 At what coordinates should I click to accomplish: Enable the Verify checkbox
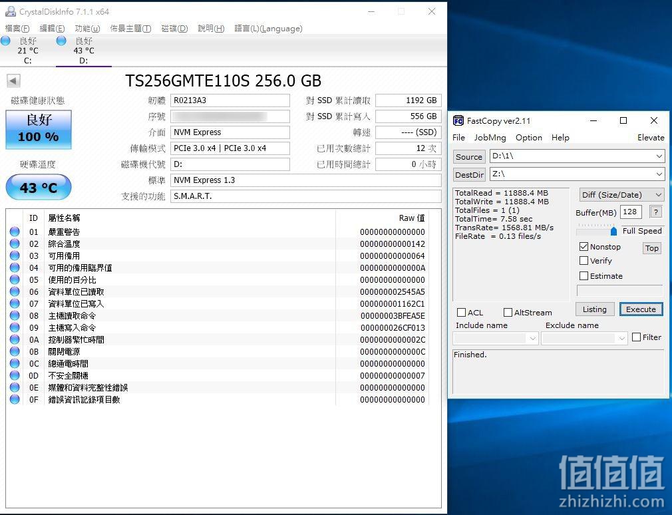point(584,261)
